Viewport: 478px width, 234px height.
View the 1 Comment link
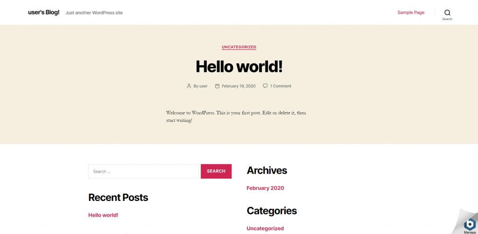click(x=281, y=86)
